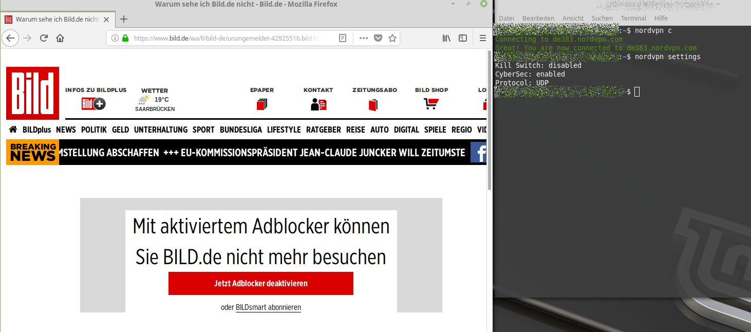Open the Wetter Saarbrücken widget

[x=155, y=100]
